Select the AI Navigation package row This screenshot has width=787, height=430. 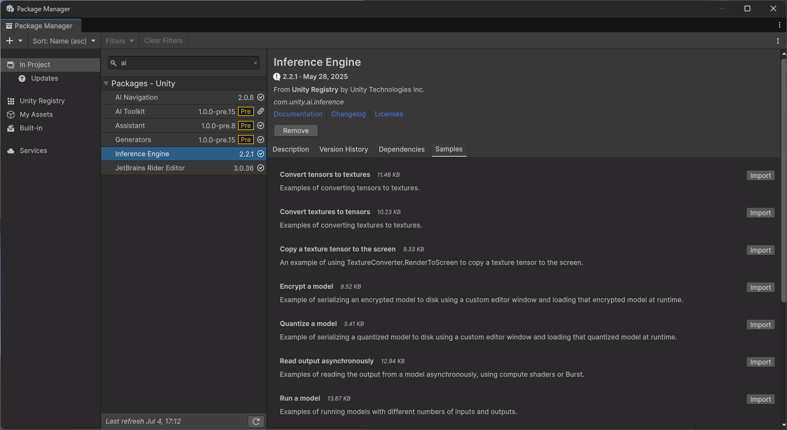184,97
